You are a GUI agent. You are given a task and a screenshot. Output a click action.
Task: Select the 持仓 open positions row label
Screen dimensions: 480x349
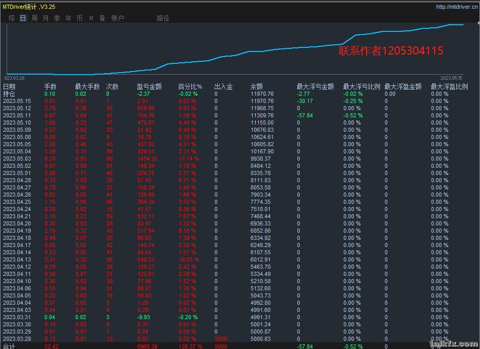coord(9,94)
